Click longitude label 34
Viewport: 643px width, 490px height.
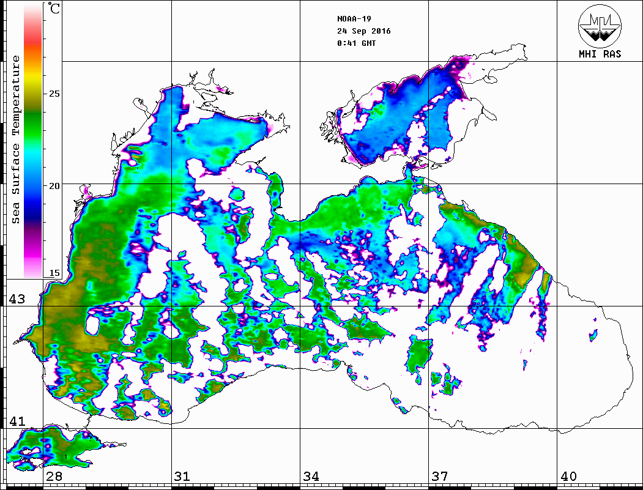[311, 476]
